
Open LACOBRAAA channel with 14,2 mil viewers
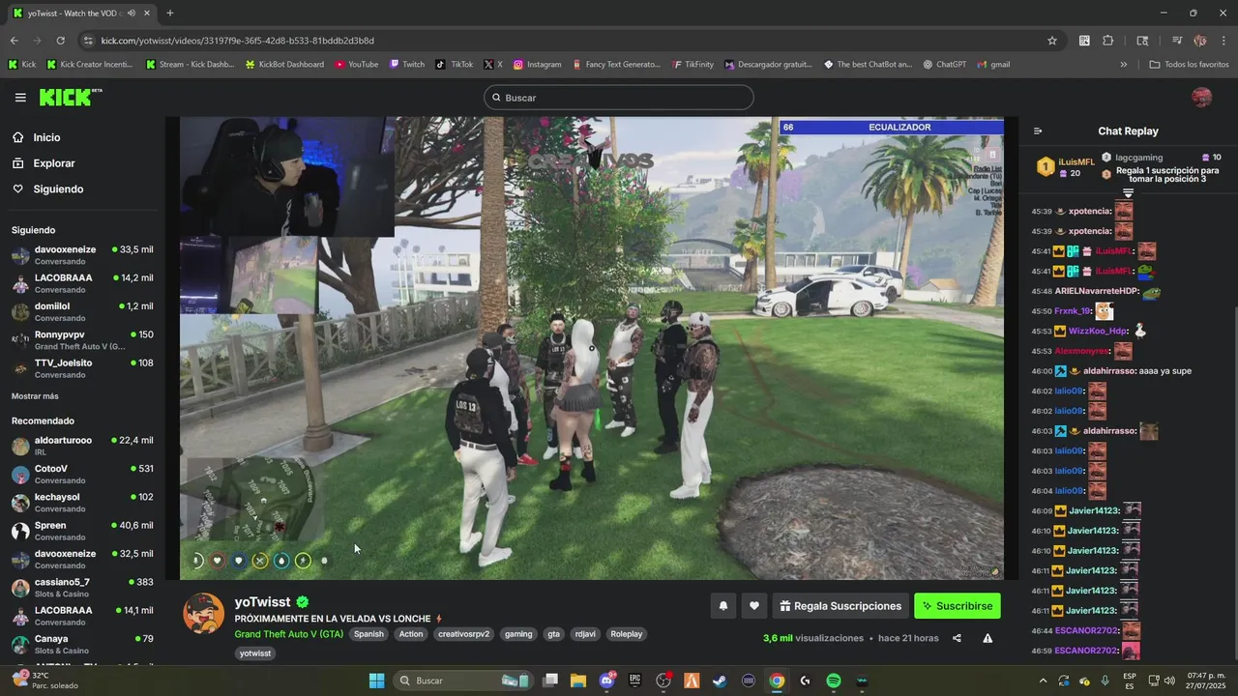coord(81,283)
